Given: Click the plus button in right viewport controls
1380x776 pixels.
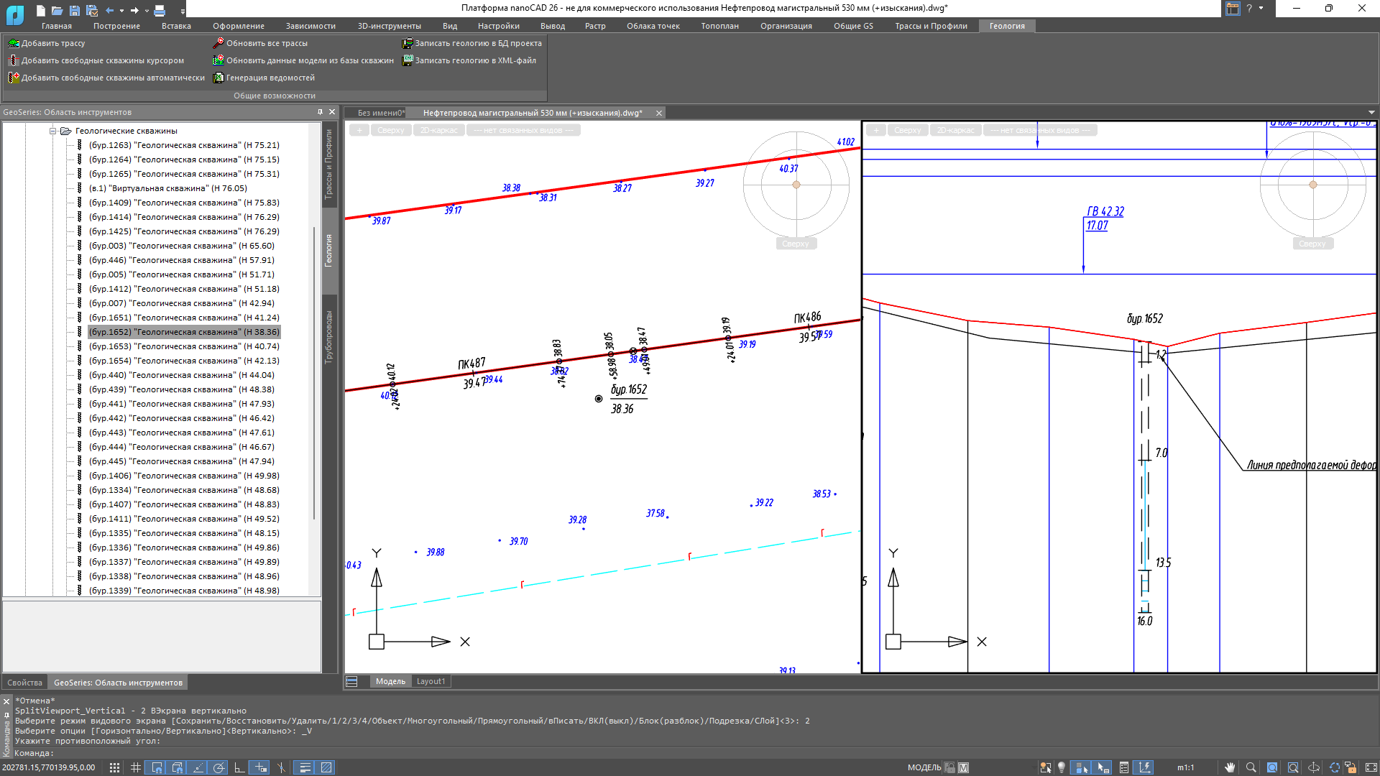Looking at the screenshot, I should pyautogui.click(x=876, y=130).
